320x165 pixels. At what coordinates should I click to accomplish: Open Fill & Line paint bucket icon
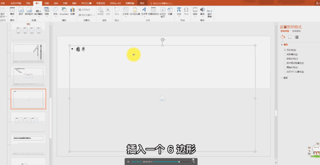coord(283,37)
